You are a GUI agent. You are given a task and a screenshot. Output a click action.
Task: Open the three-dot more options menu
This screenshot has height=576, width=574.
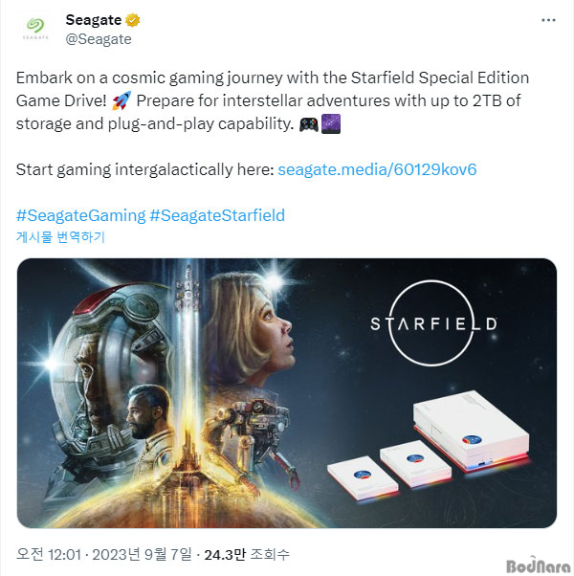[x=548, y=20]
